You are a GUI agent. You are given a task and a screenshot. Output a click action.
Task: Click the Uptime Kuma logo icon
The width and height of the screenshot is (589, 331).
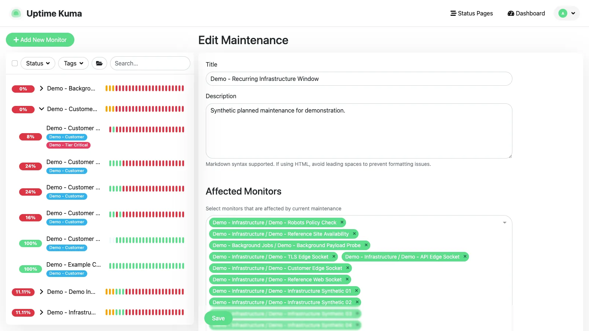pos(16,13)
